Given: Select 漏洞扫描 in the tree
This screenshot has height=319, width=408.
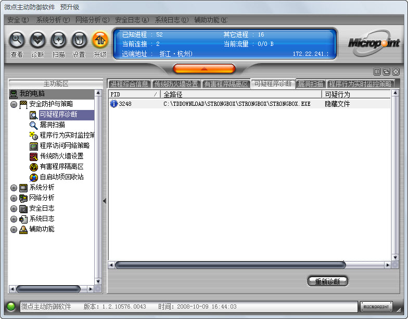Looking at the screenshot, I should point(52,125).
